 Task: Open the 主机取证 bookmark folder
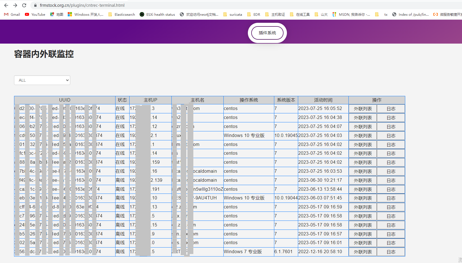(275, 14)
